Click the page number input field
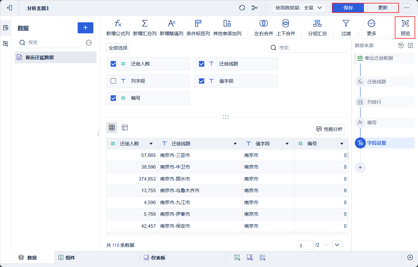418x267 pixels. pyautogui.click(x=305, y=245)
